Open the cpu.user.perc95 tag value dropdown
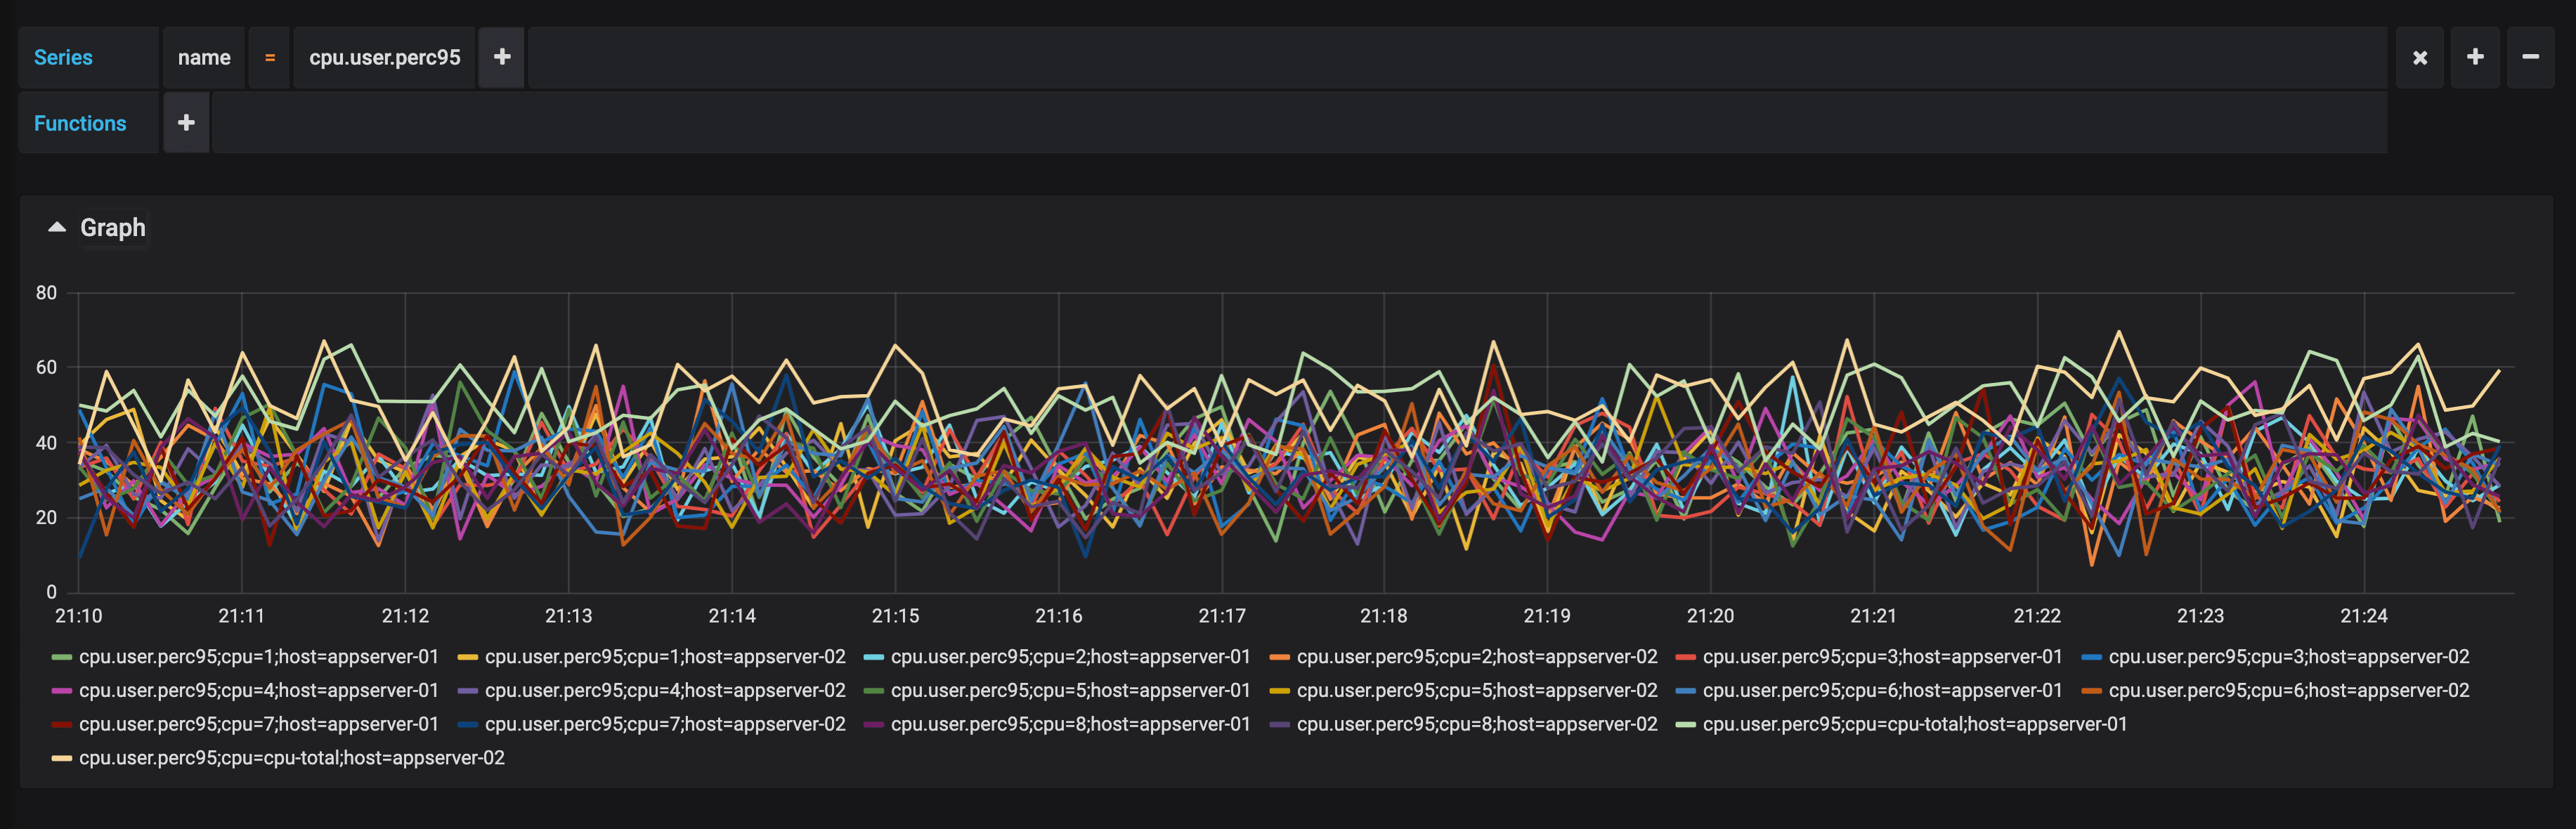Viewport: 2576px width, 829px height. click(384, 58)
